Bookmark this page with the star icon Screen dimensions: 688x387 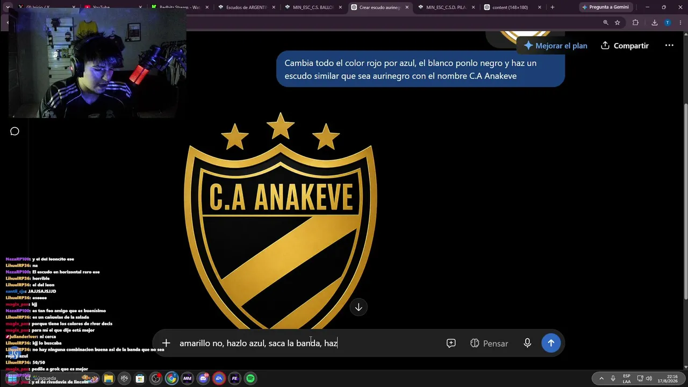(618, 23)
